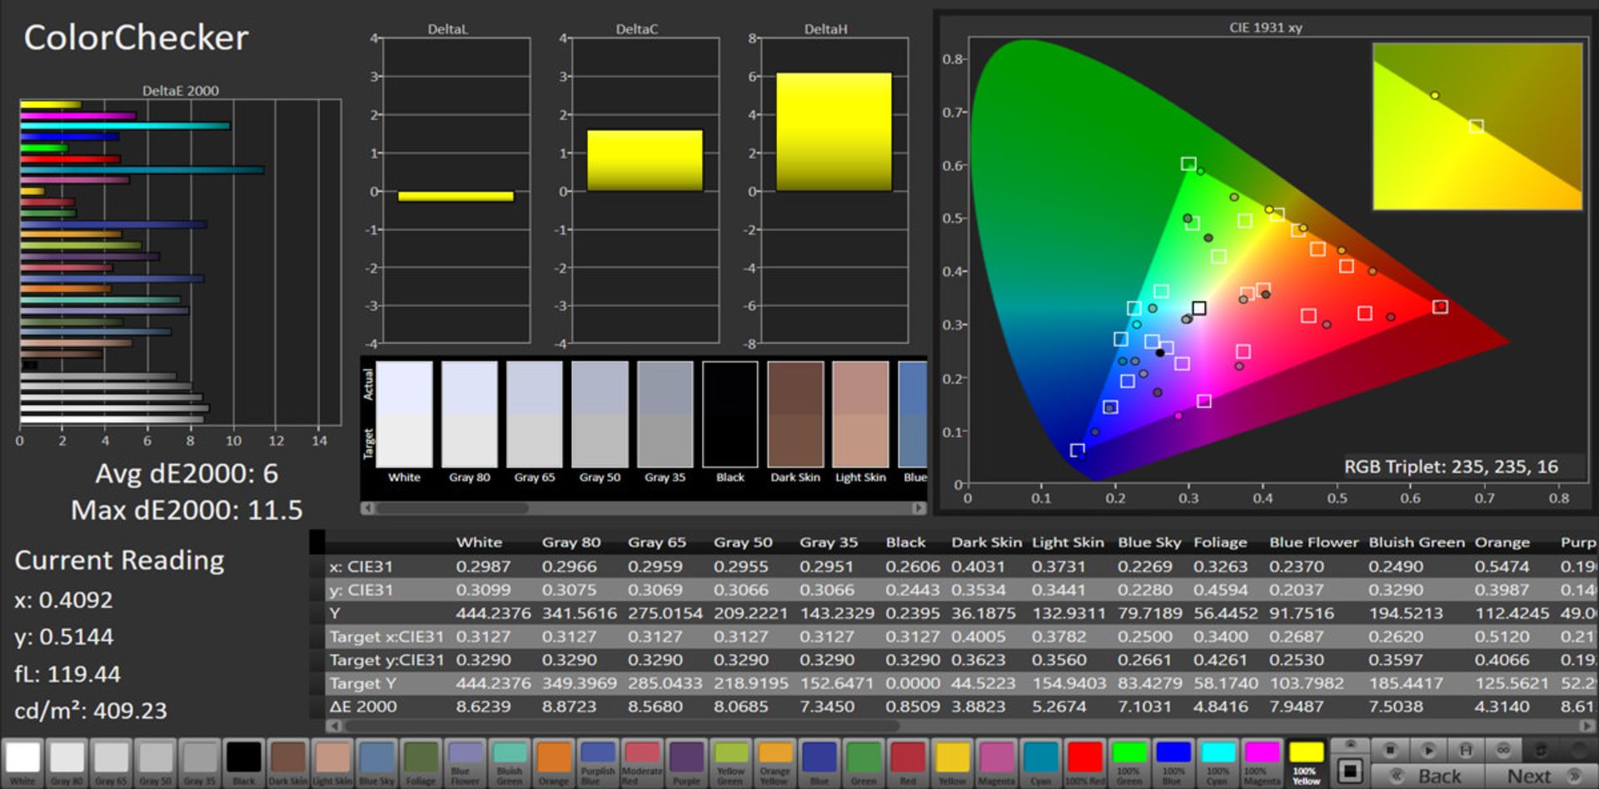1599x789 pixels.
Task: Click right arrow of swatch comparison scrollbar
Action: click(919, 507)
